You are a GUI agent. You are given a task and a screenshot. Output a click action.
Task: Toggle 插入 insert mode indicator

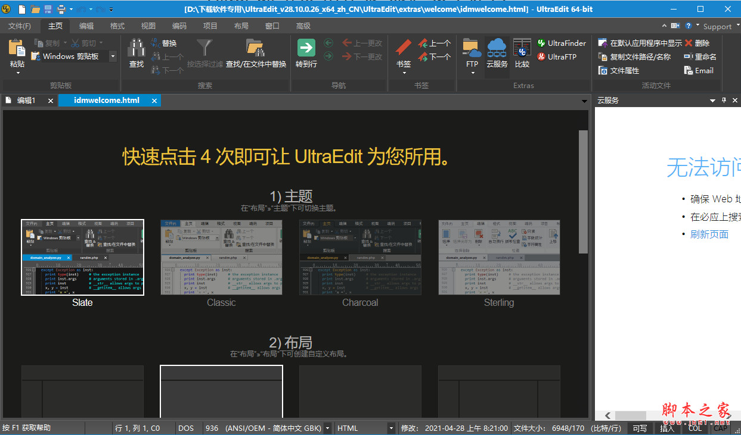click(x=666, y=428)
